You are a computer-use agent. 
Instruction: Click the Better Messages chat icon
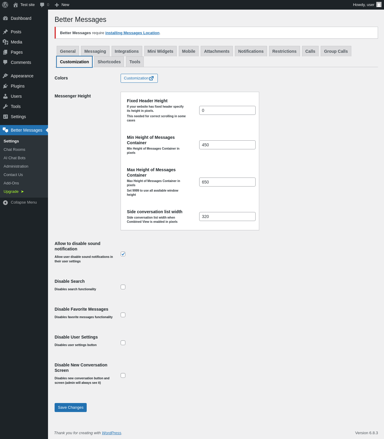5,130
